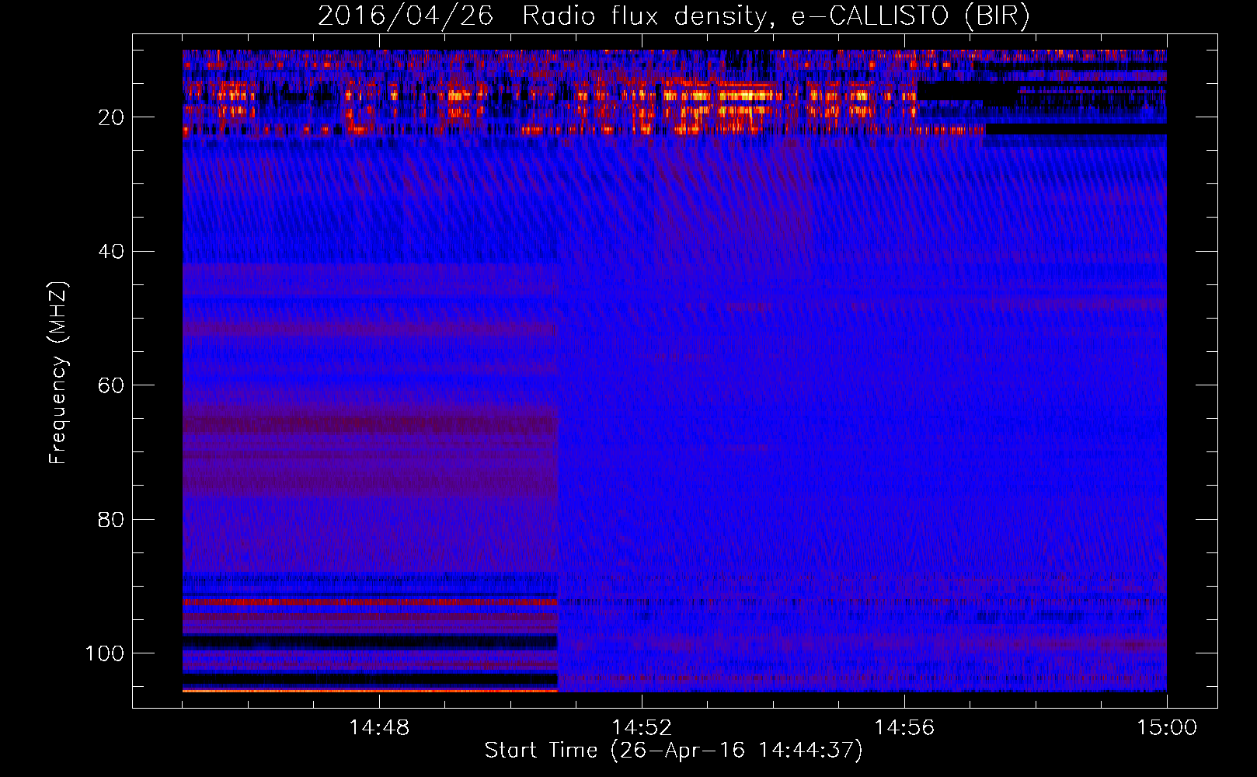This screenshot has height=777, width=1257.
Task: Click the 15:00 time tick label
Action: 1167,728
